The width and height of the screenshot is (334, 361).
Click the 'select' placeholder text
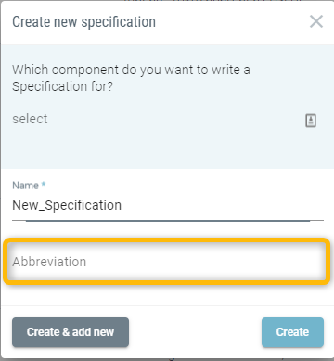tap(30, 119)
